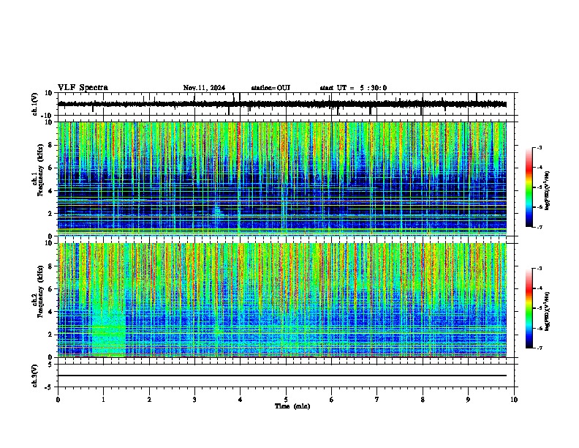Click time axis tick label '4'
The width and height of the screenshot is (579, 448).
pos(241,400)
